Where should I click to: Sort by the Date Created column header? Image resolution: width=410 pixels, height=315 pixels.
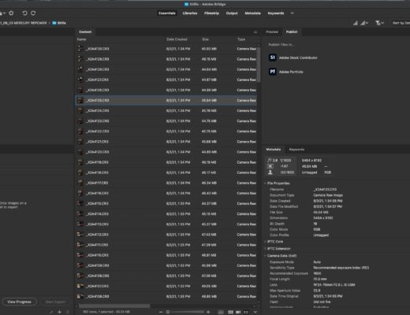177,39
